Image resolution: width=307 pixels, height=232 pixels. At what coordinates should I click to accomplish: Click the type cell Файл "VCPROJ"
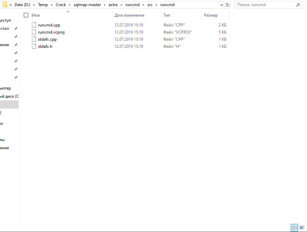[178, 32]
